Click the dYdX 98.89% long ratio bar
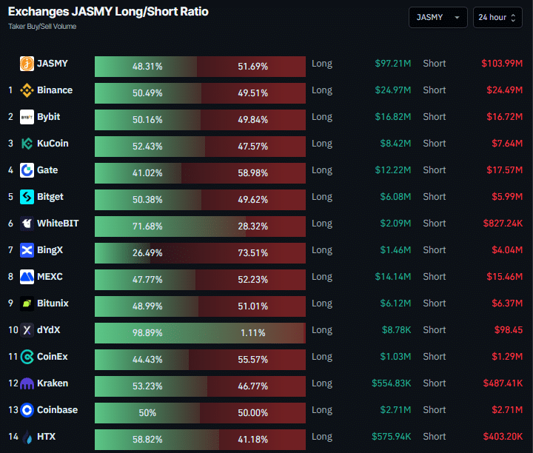 199,333
